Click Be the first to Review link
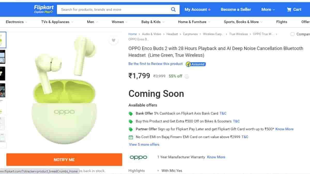 (x=156, y=64)
